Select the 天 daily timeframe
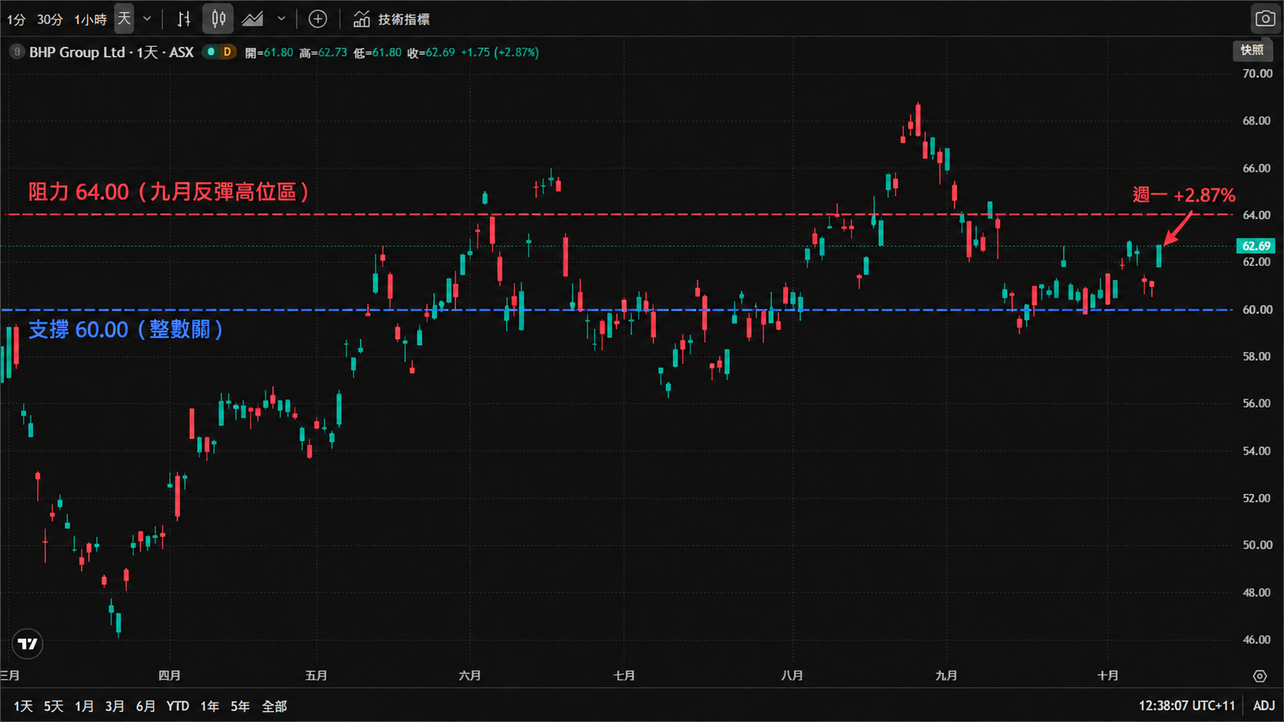 tap(124, 18)
